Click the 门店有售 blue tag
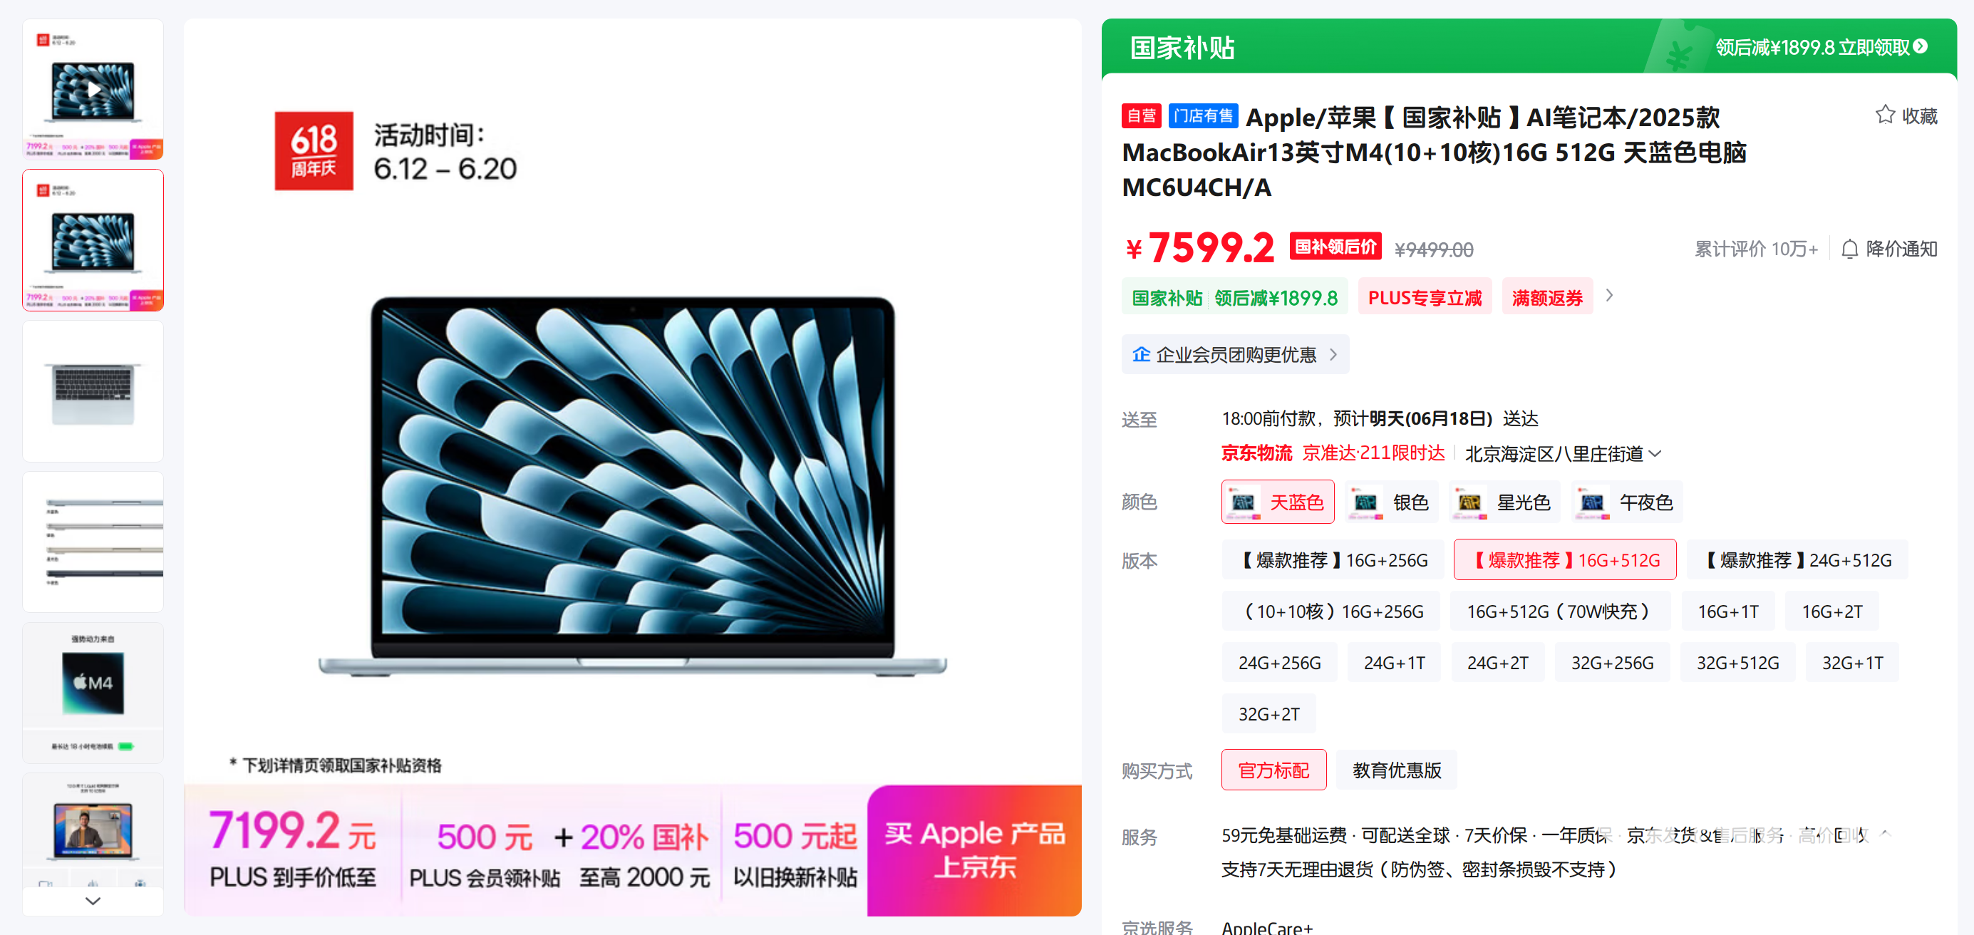1974x935 pixels. pos(1203,115)
